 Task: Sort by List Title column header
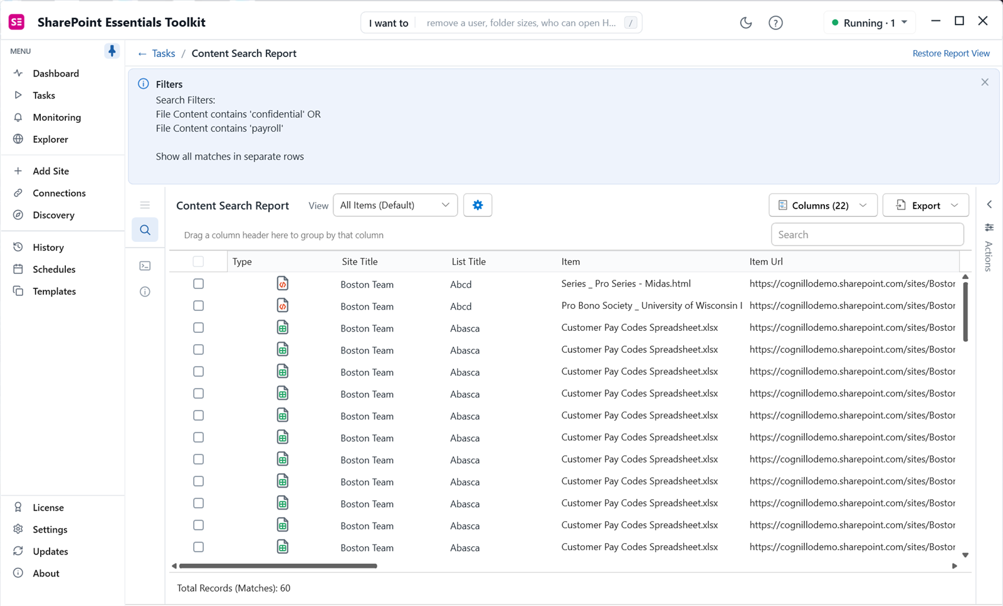468,262
